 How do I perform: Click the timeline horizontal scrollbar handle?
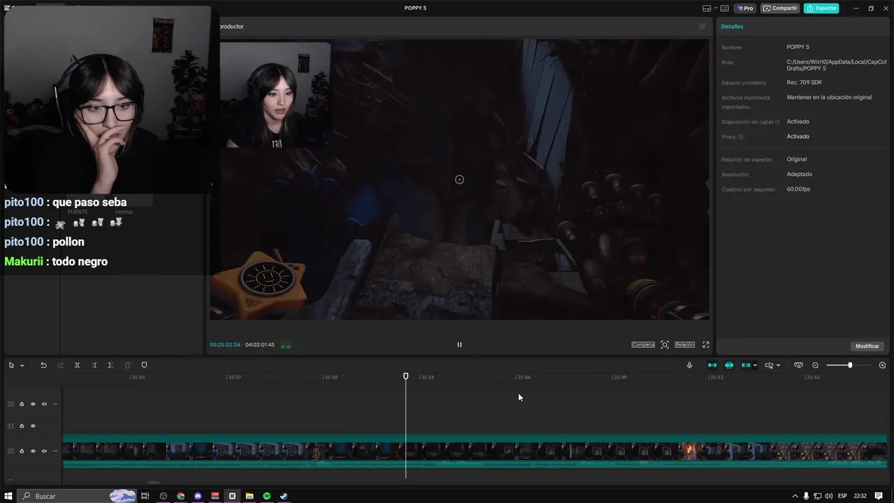point(154,482)
